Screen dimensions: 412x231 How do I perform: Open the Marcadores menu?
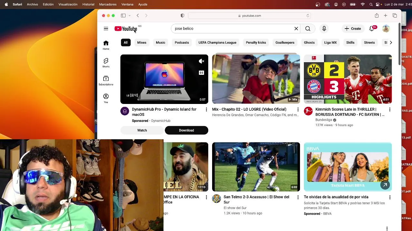(108, 4)
